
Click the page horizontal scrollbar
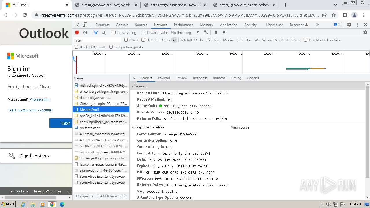click(30, 198)
